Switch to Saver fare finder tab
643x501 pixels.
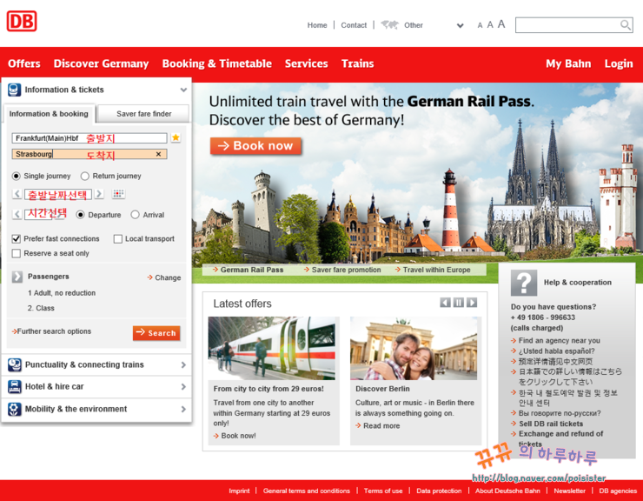click(x=144, y=114)
